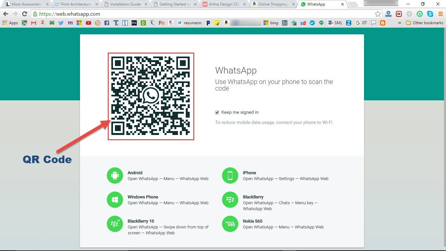Click the WhatsApp heading text
Viewport: 446px width, 251px height.
236,71
